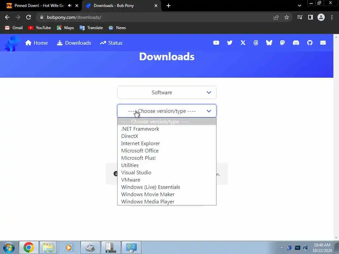Screen dimensions: 339x254
Task: Click the Bob Pony site logo
Action: (12, 43)
